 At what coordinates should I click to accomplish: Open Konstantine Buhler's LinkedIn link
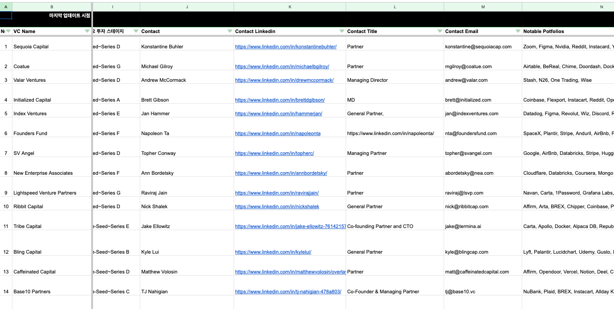286,47
